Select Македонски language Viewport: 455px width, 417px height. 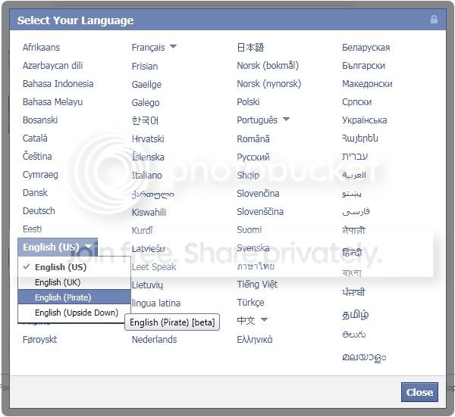click(x=367, y=84)
